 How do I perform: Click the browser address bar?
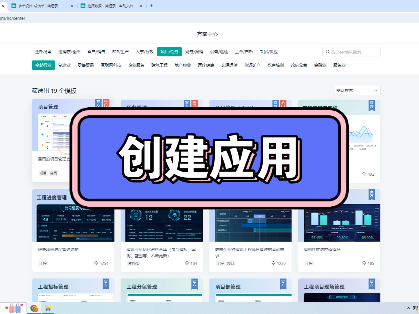pos(116,18)
